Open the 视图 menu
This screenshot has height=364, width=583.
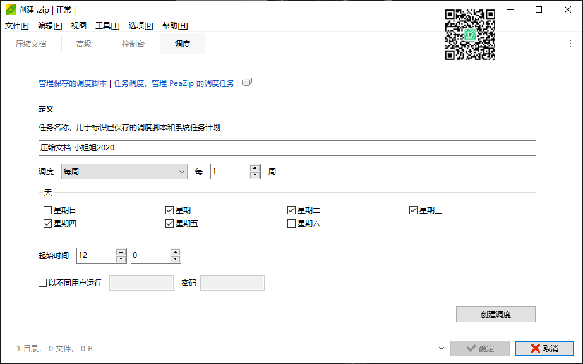[x=79, y=26]
